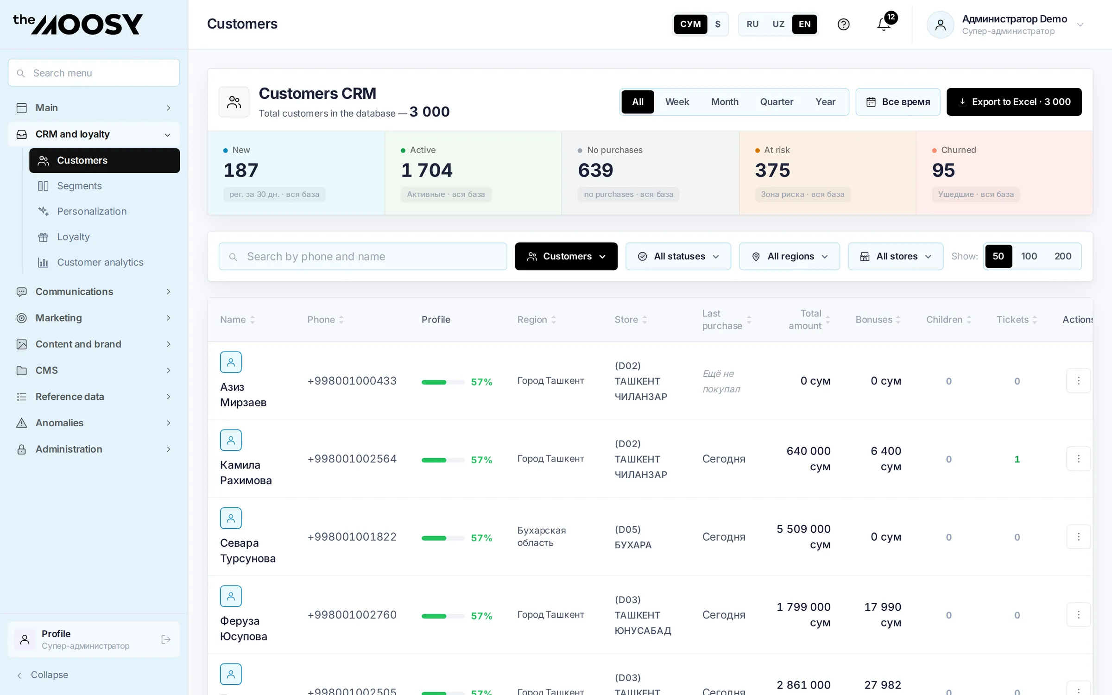Screen dimensions: 1112x695
Task: Switch language to UZ
Action: coord(778,24)
